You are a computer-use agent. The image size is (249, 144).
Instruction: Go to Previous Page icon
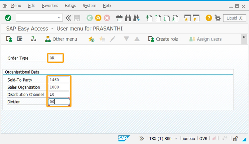(158, 18)
